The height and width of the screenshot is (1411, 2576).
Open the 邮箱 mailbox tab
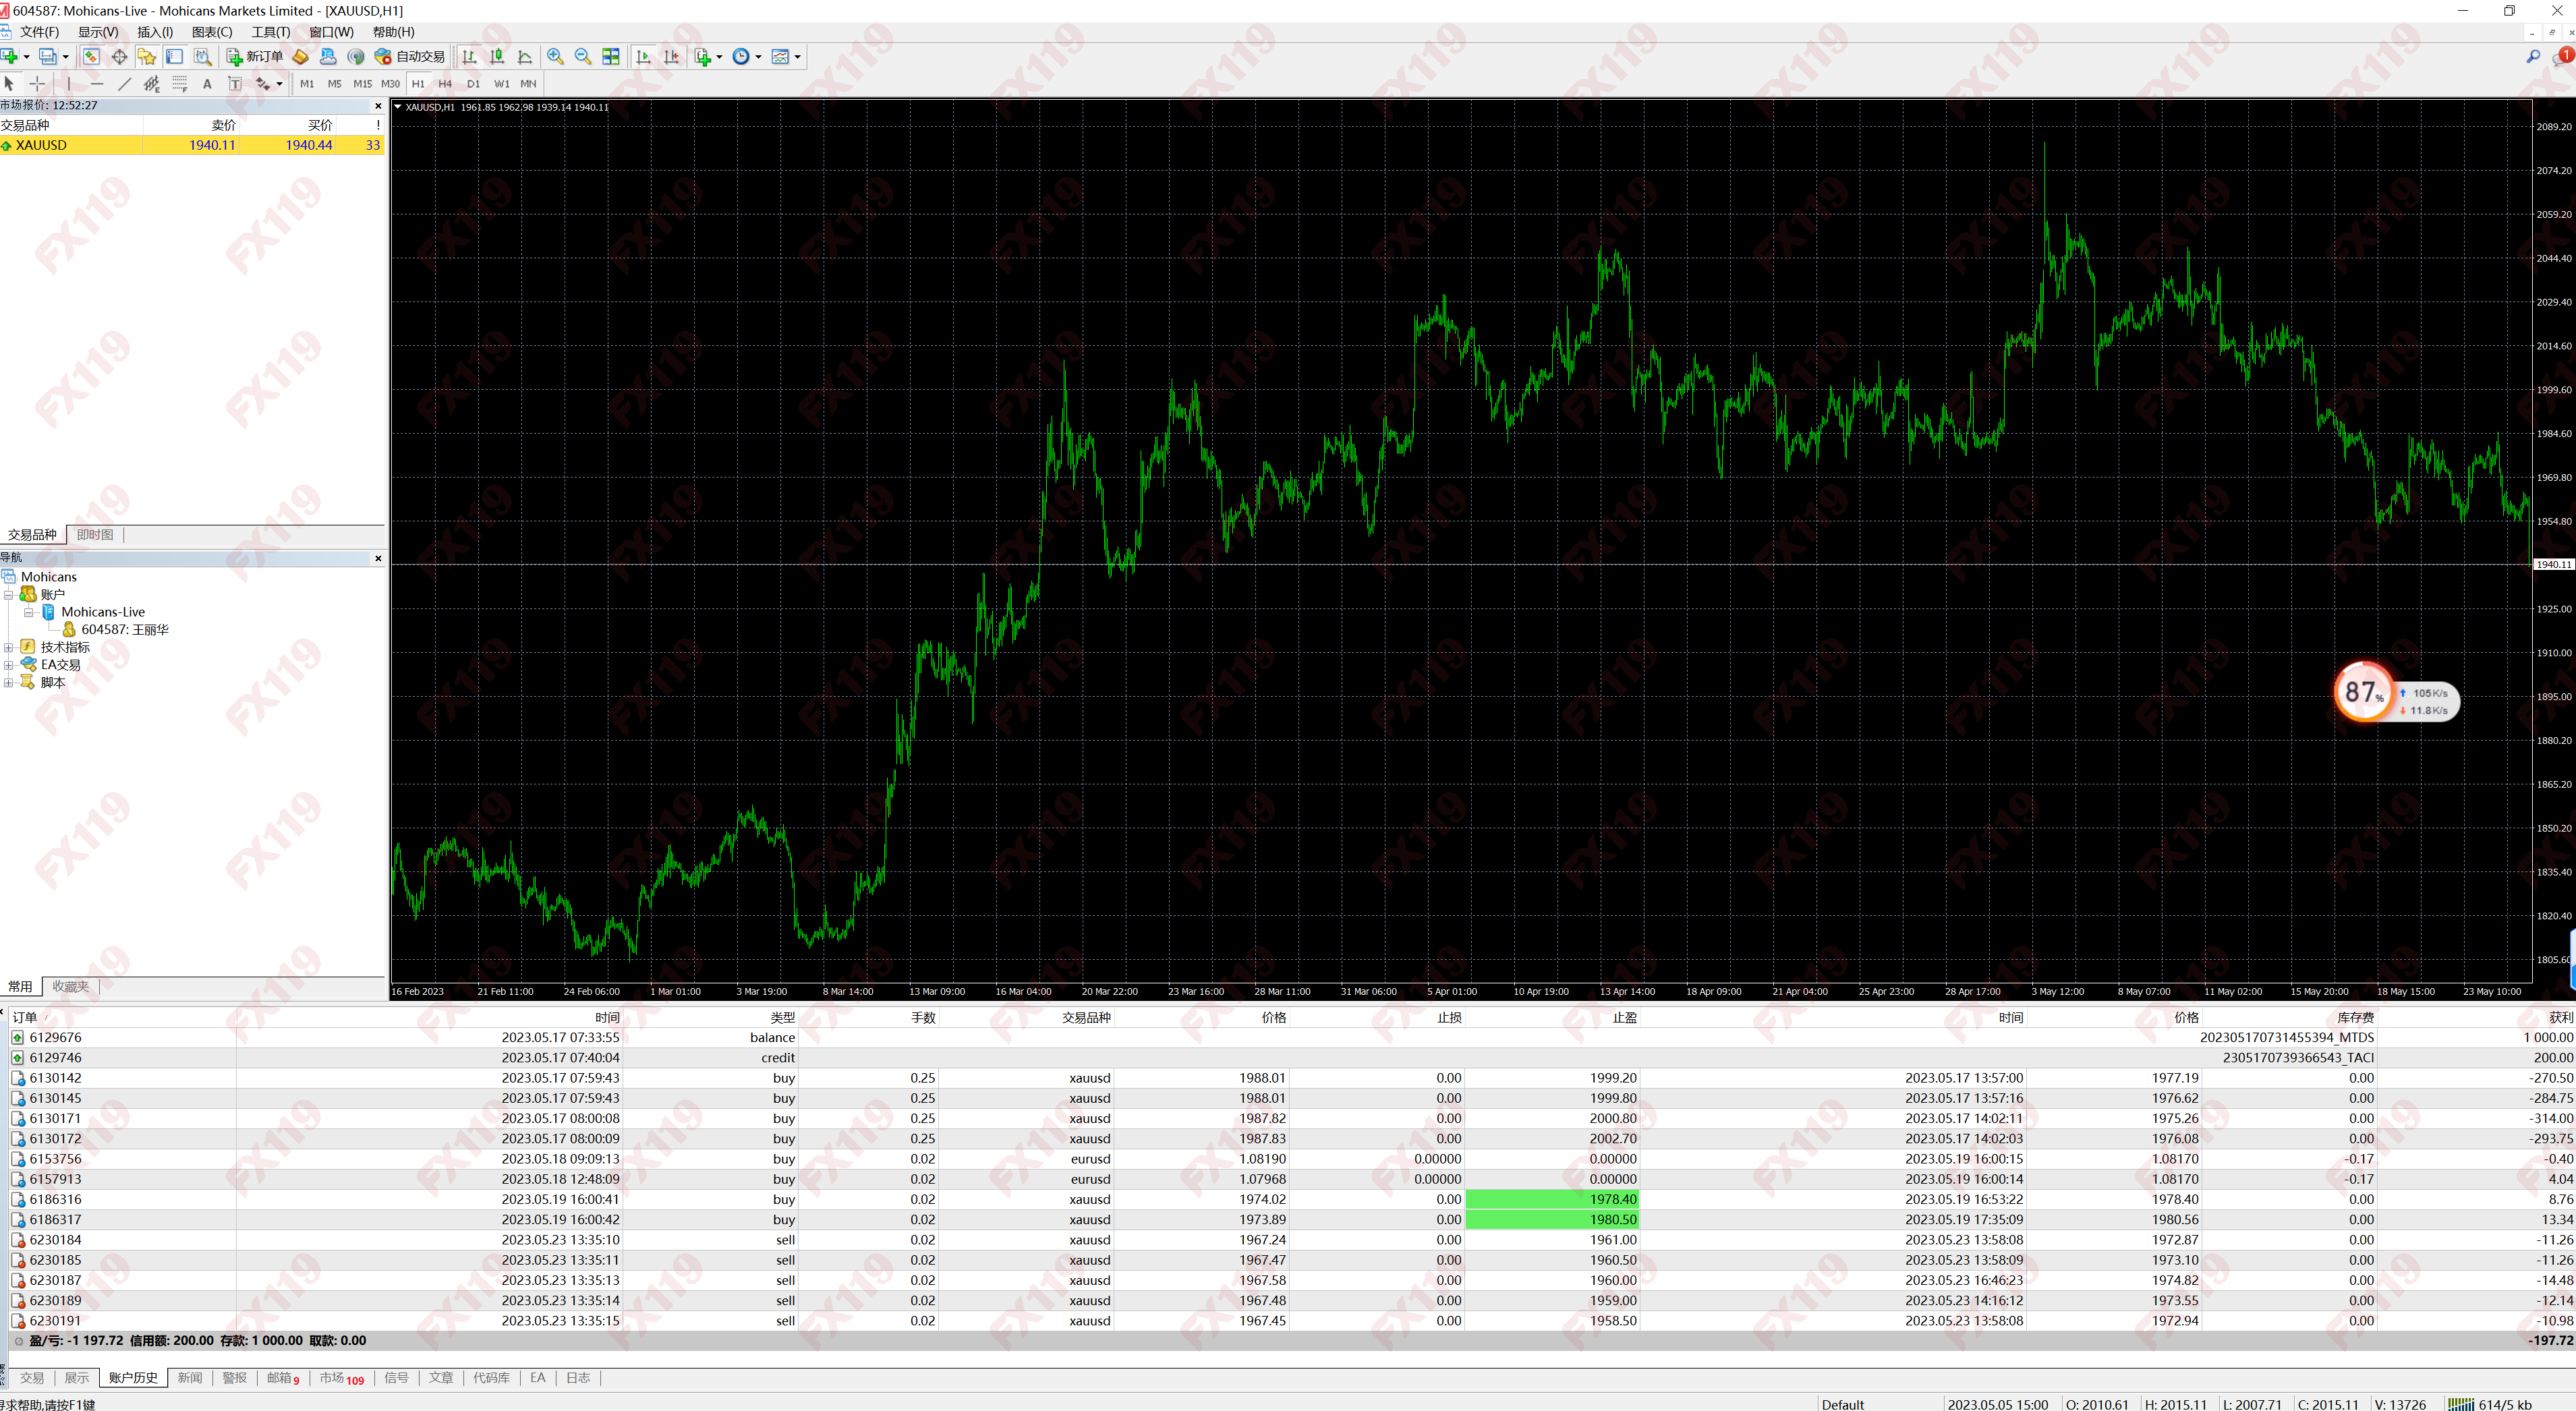pos(283,1378)
